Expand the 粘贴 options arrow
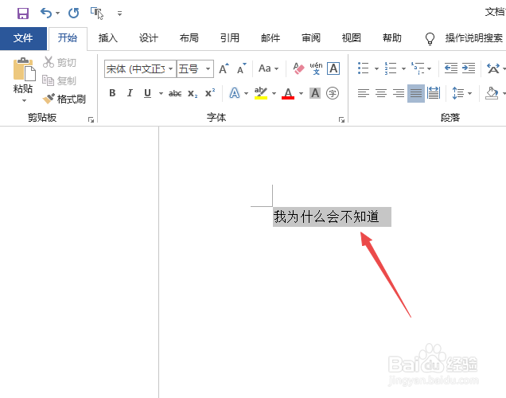506x398 pixels. tap(24, 101)
